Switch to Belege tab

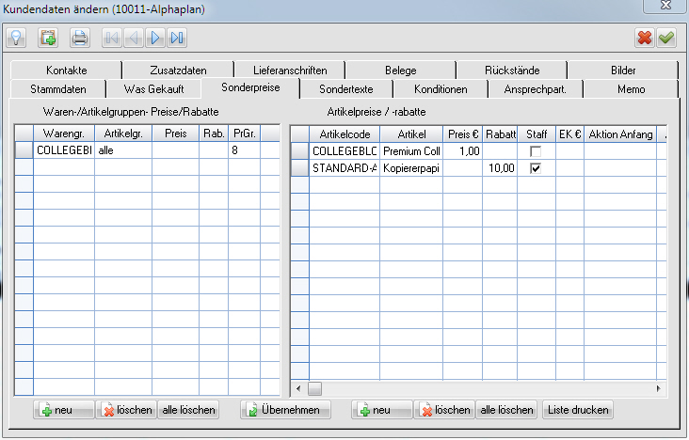400,71
